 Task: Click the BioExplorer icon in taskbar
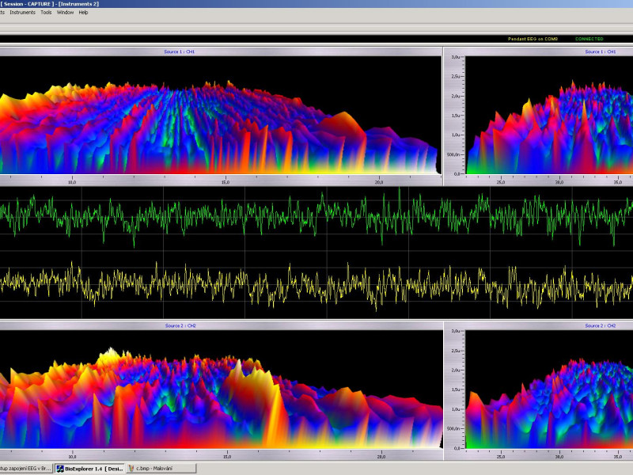point(59,469)
